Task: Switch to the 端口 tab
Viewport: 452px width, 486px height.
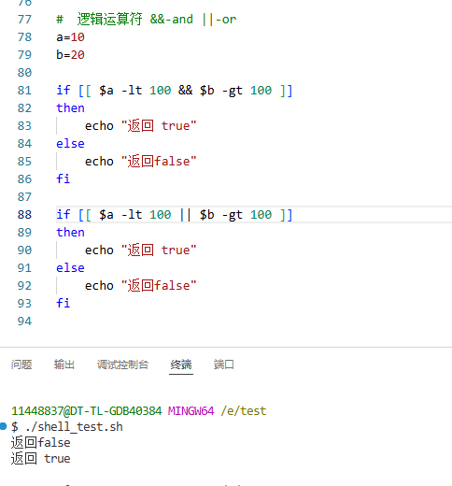Action: click(x=224, y=364)
